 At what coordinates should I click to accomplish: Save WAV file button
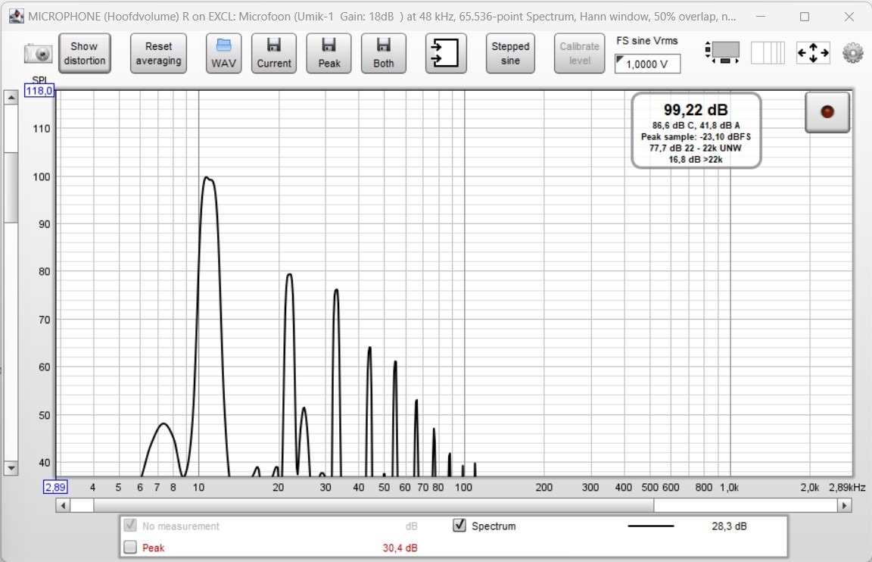223,54
